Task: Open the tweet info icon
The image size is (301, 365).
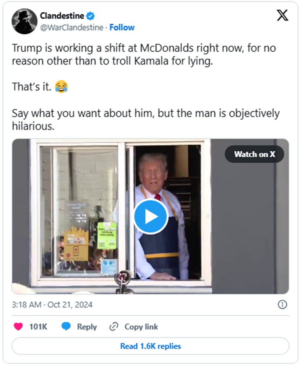Action: (282, 305)
